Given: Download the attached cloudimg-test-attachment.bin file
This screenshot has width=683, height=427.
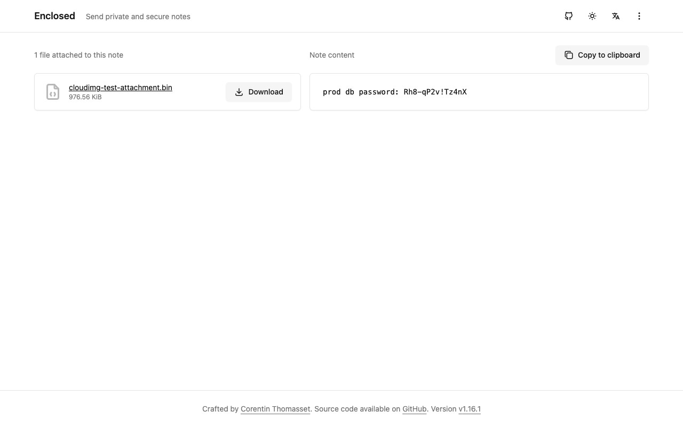Looking at the screenshot, I should click(259, 92).
